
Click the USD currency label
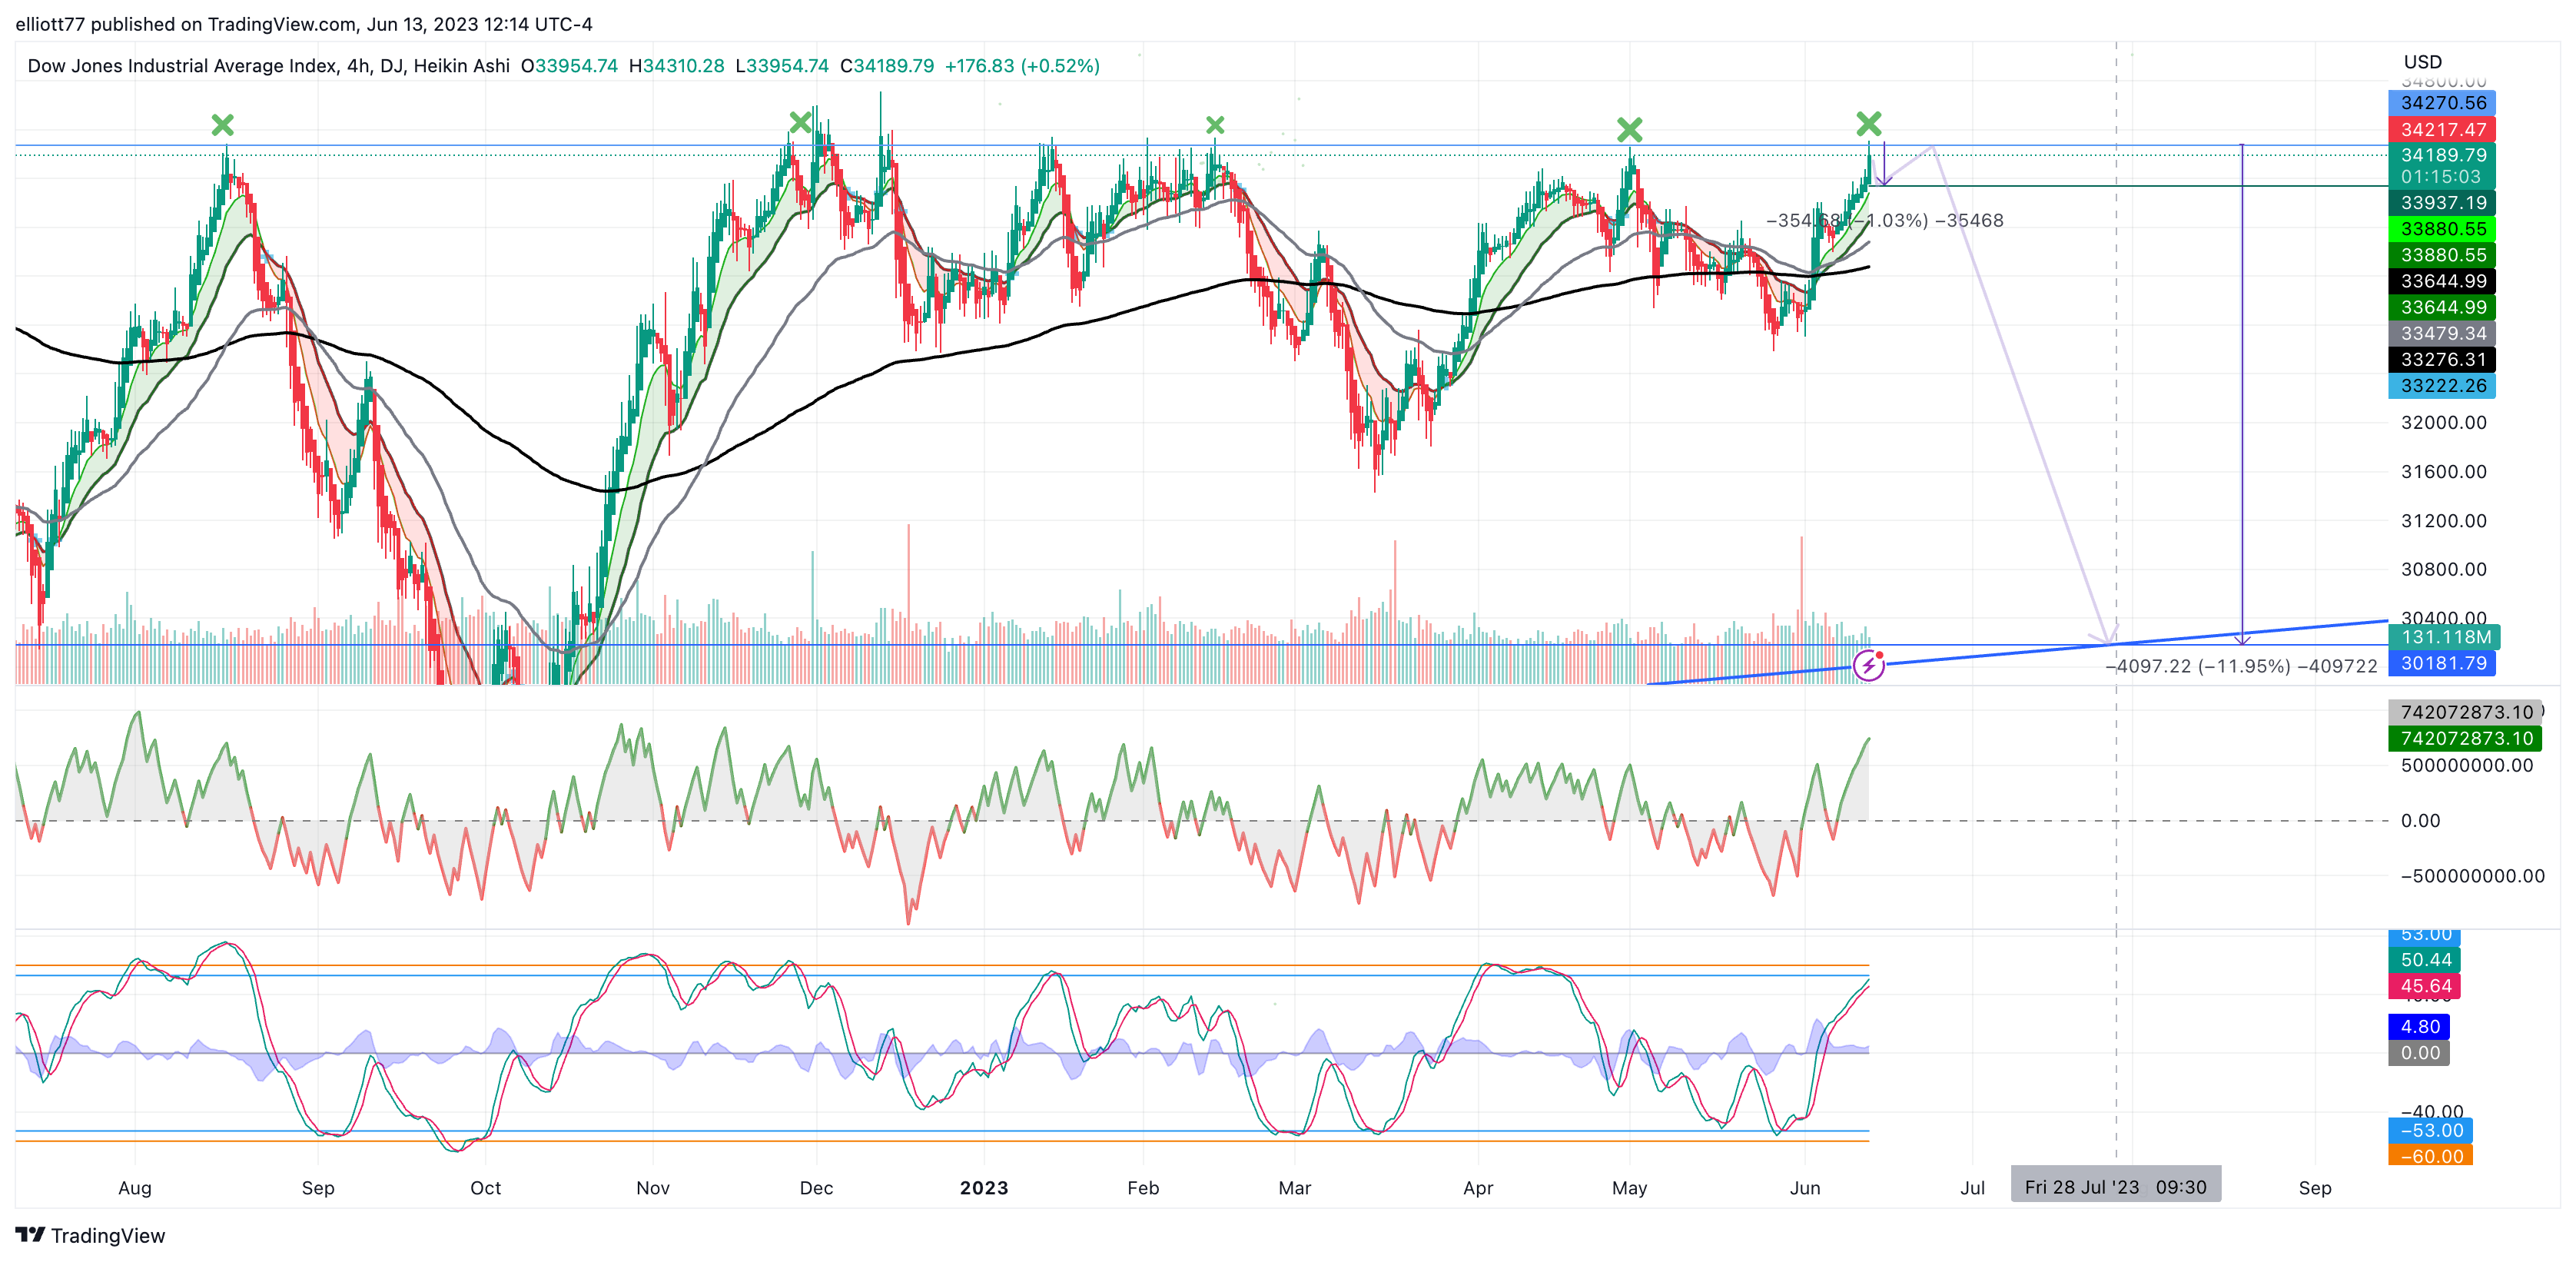tap(2422, 62)
